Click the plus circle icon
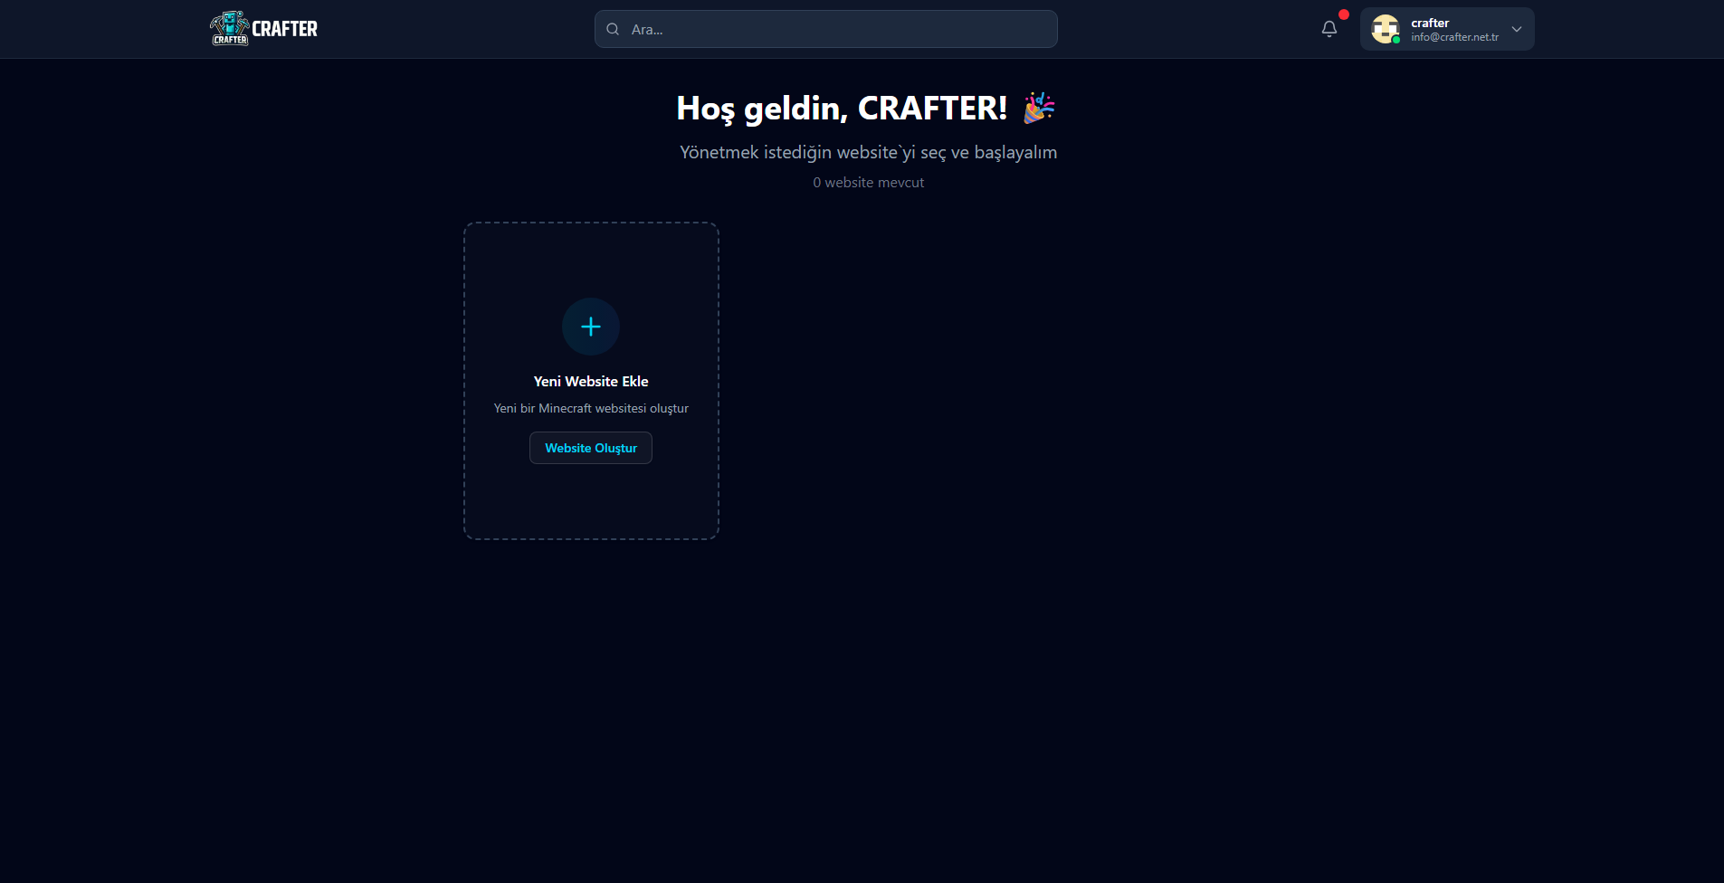This screenshot has height=883, width=1724. pos(591,327)
